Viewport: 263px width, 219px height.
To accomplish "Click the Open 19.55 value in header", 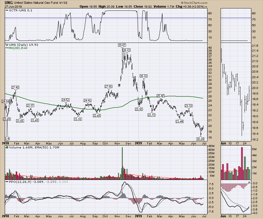I will [88, 6].
